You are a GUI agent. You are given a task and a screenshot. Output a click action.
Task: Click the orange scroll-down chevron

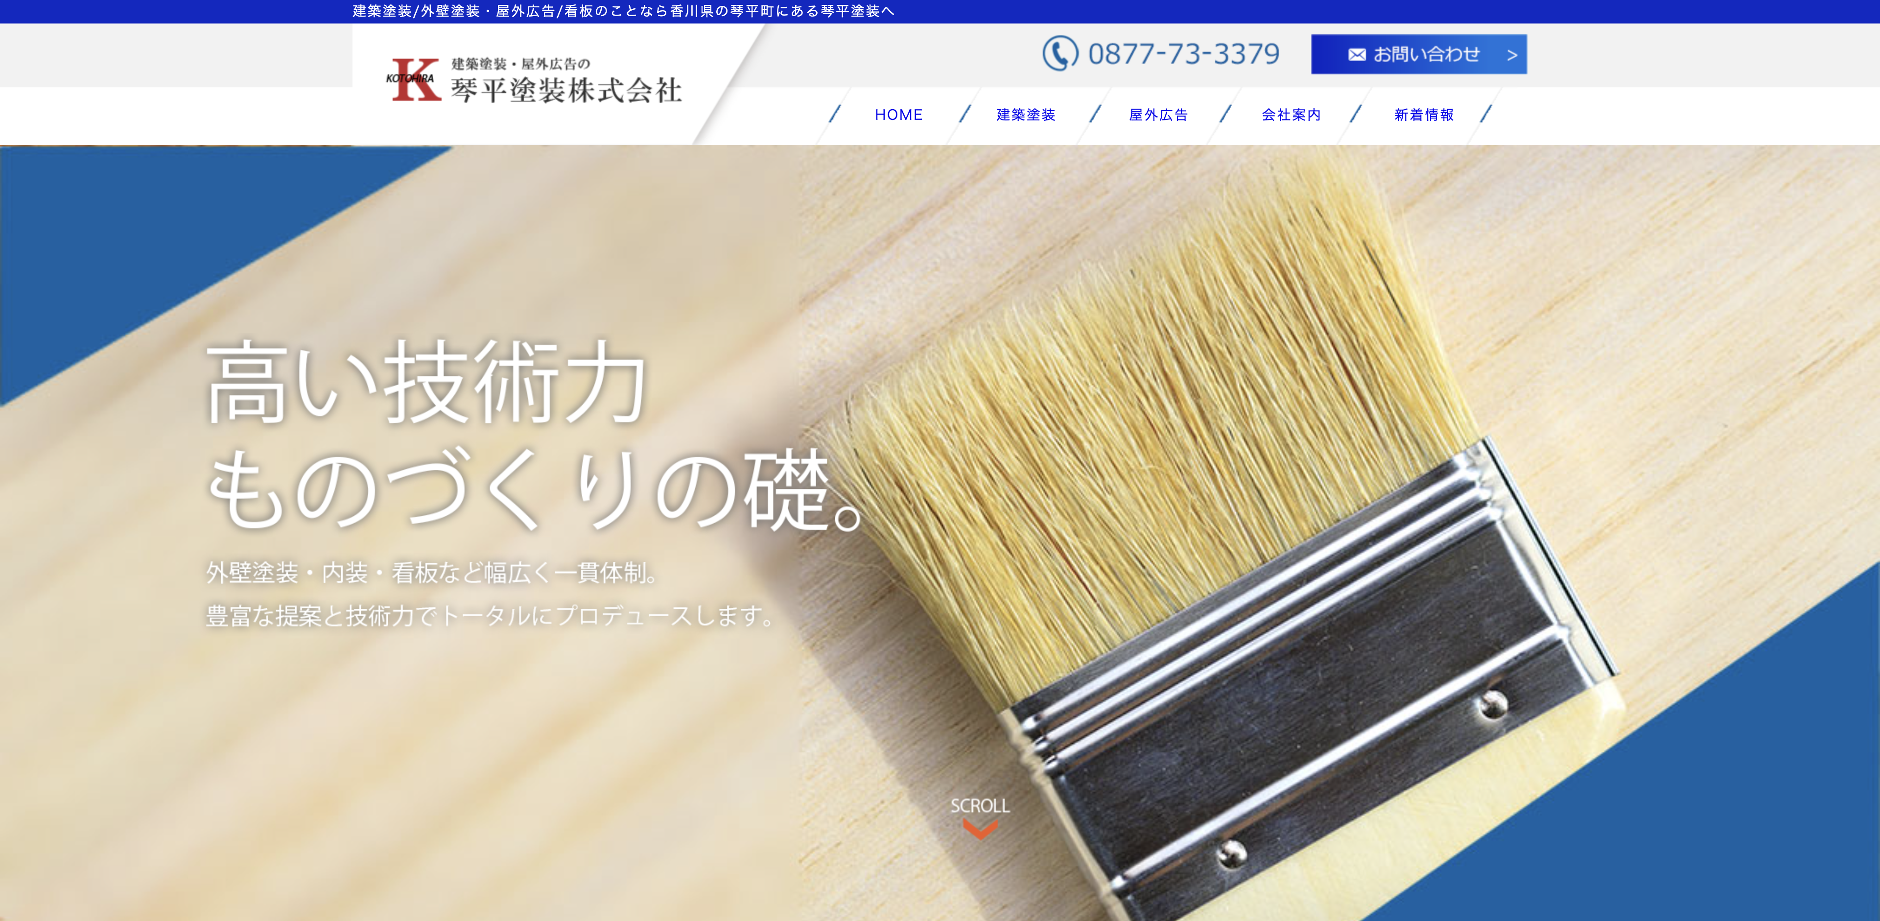click(980, 829)
